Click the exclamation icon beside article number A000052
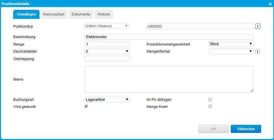Screen dimensions: 274x140 [x=257, y=26]
